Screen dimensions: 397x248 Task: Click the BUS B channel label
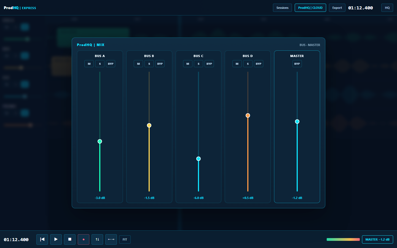(x=149, y=56)
